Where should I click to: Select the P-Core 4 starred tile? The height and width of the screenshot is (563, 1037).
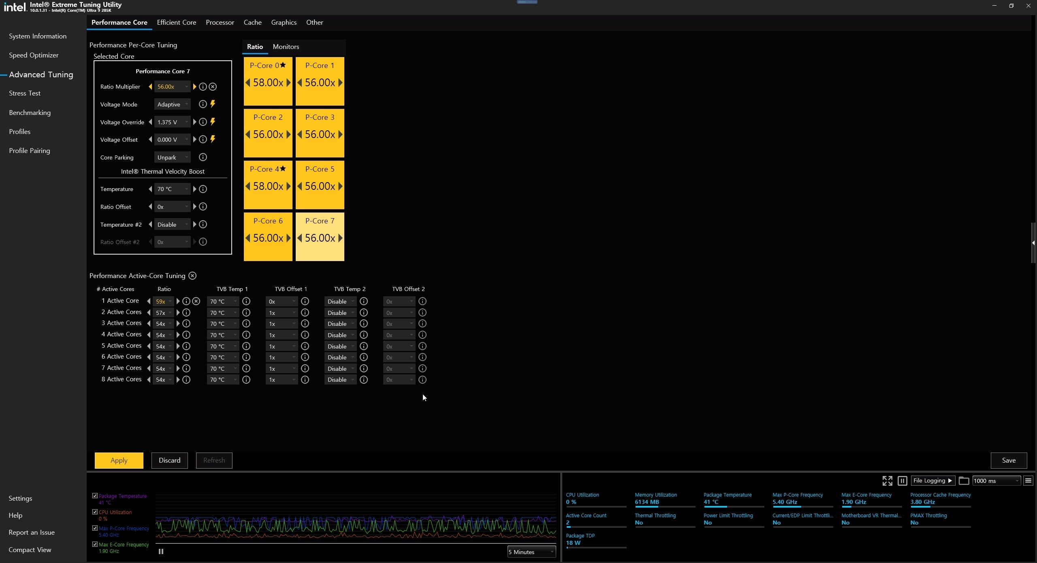(268, 185)
